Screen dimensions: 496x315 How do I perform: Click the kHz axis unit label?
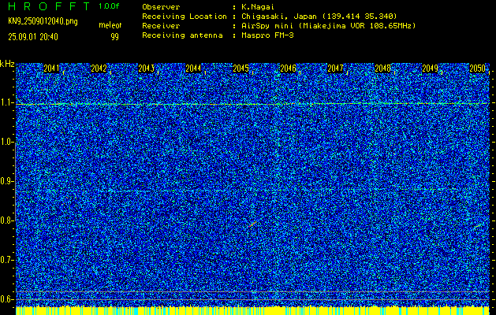7,64
